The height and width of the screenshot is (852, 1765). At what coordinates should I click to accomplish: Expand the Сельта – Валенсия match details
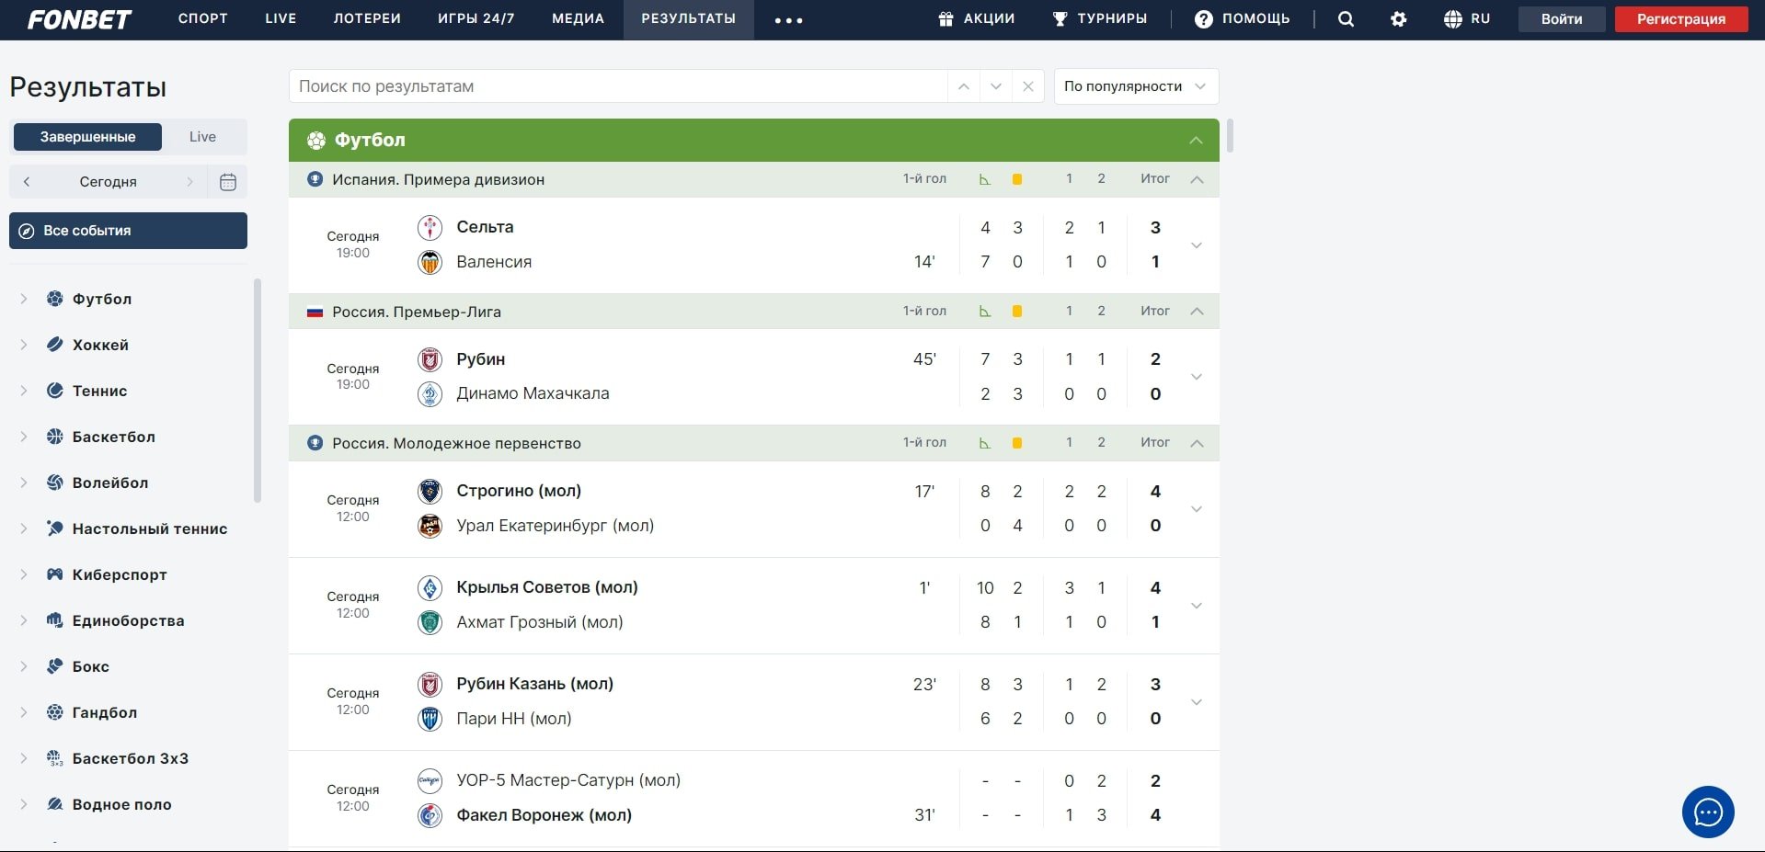(1197, 245)
